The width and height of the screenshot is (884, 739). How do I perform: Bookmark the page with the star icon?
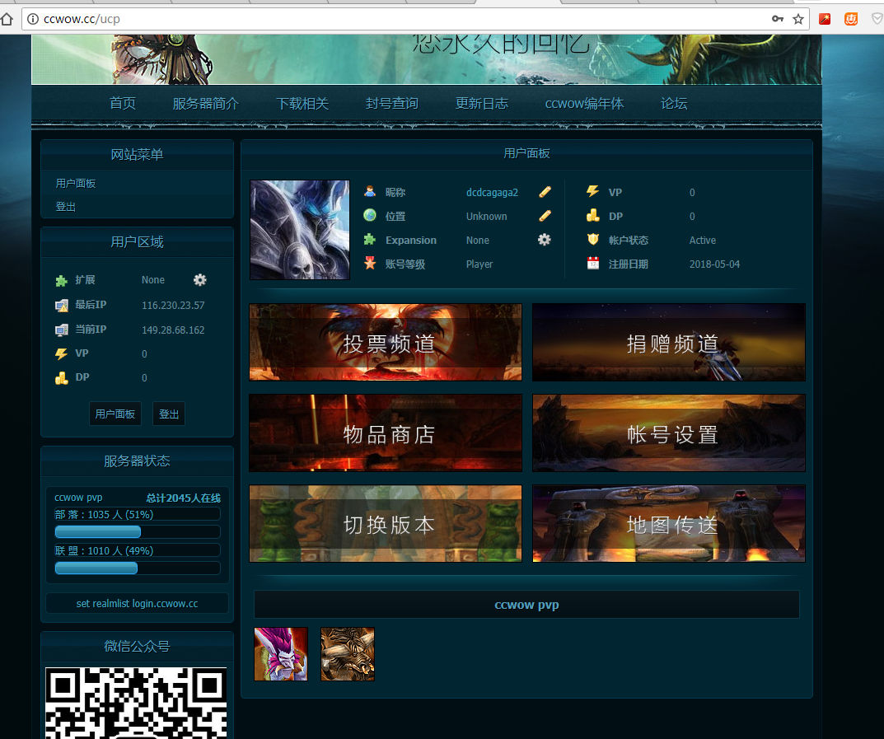pos(798,19)
